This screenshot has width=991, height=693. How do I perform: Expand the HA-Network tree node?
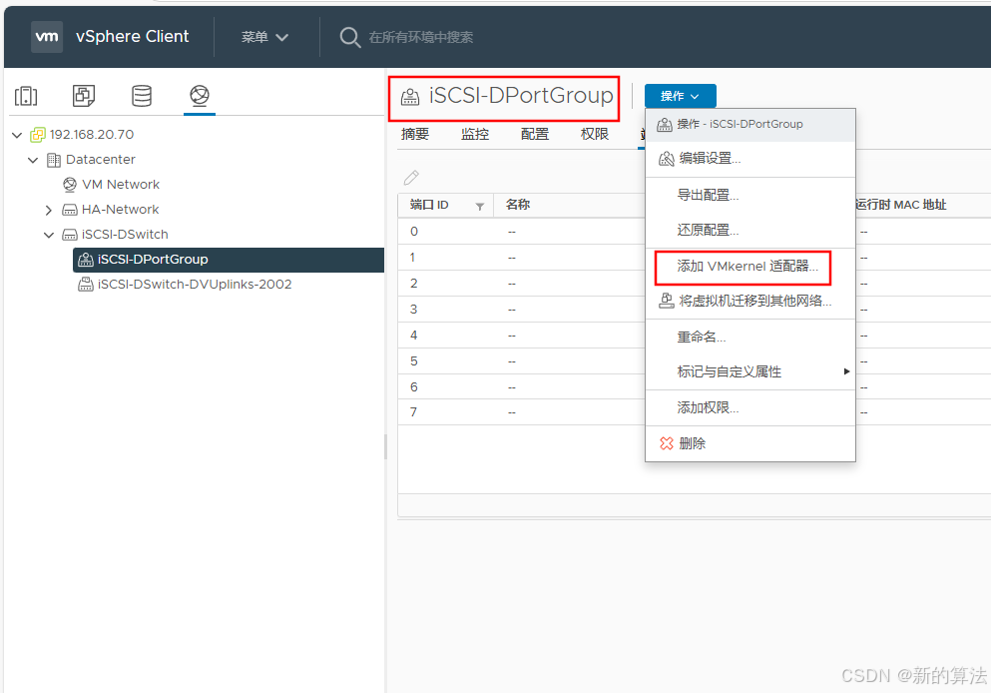(49, 210)
